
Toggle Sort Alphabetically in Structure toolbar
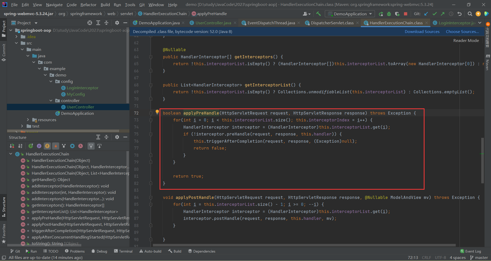click(20, 146)
